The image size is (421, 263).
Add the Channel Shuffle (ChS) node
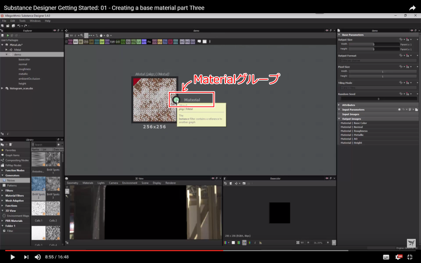coord(86,42)
